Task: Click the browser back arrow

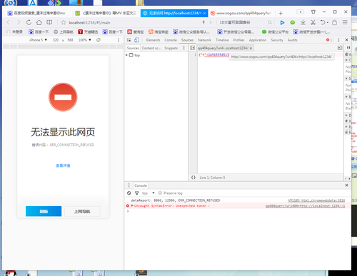Action: click(x=9, y=22)
